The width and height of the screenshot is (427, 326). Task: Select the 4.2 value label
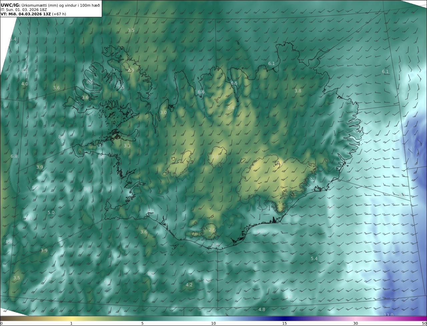click(189, 285)
